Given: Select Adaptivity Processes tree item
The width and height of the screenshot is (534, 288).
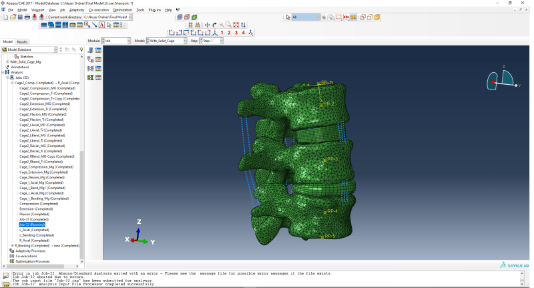Looking at the screenshot, I should (x=30, y=251).
